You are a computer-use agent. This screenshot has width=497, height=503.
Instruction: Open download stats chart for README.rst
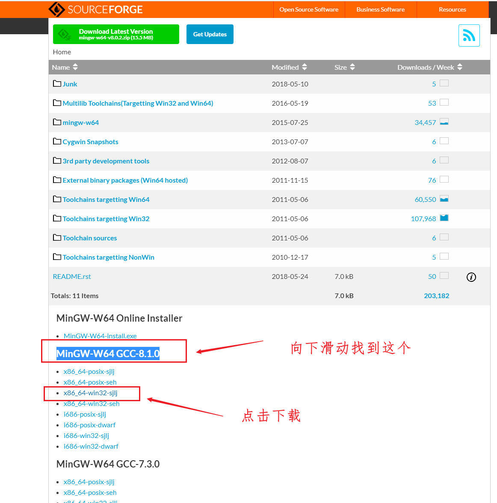click(444, 276)
